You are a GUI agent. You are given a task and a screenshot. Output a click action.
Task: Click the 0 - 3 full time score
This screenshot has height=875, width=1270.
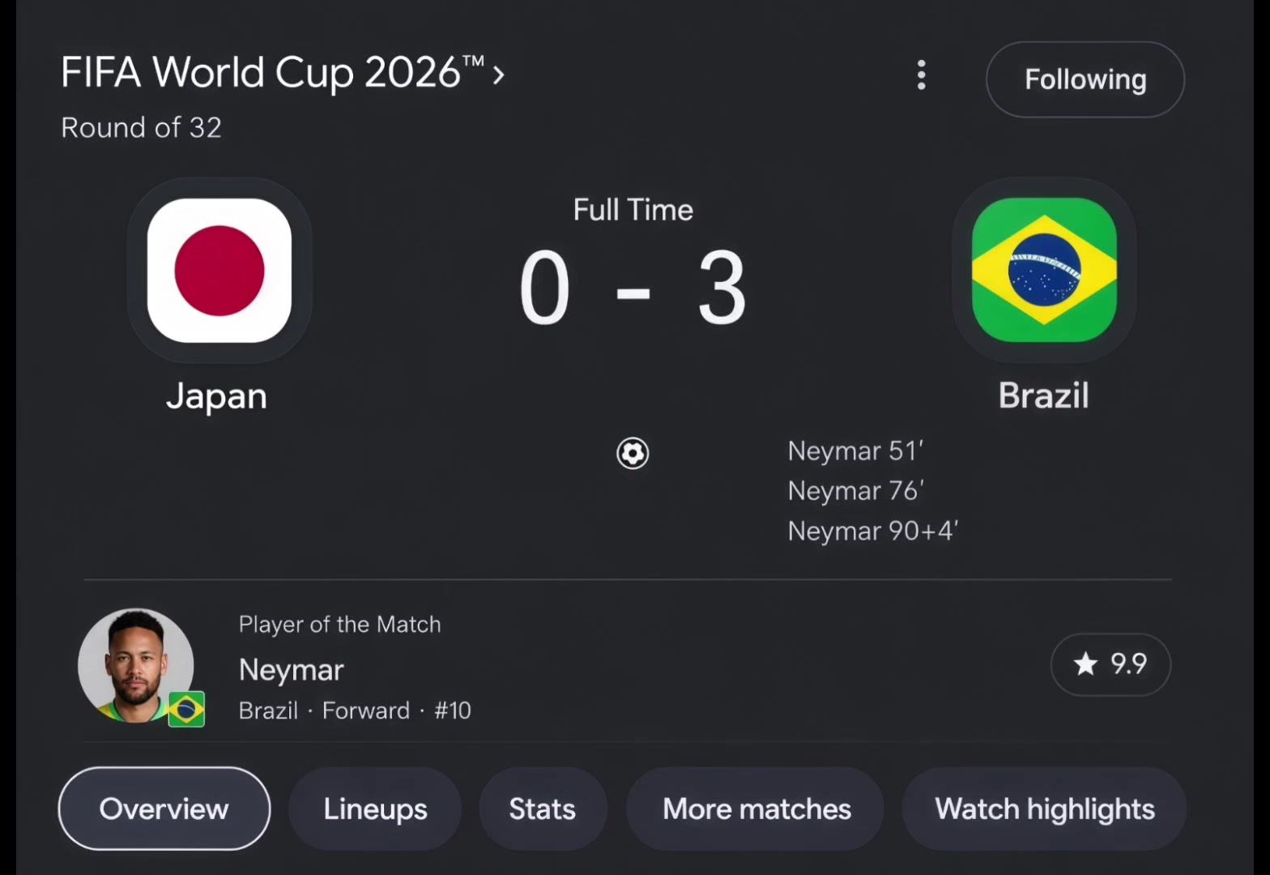pyautogui.click(x=633, y=288)
